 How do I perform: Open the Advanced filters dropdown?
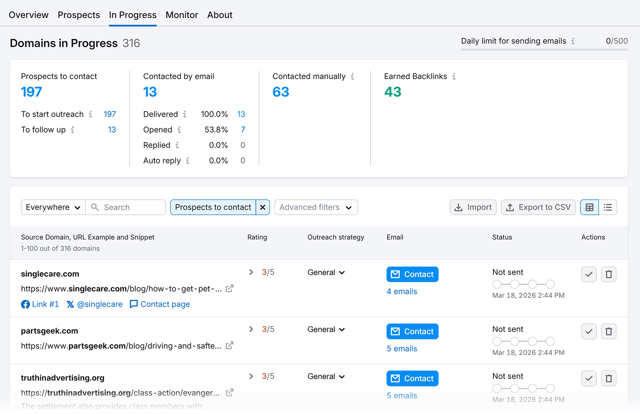[316, 207]
